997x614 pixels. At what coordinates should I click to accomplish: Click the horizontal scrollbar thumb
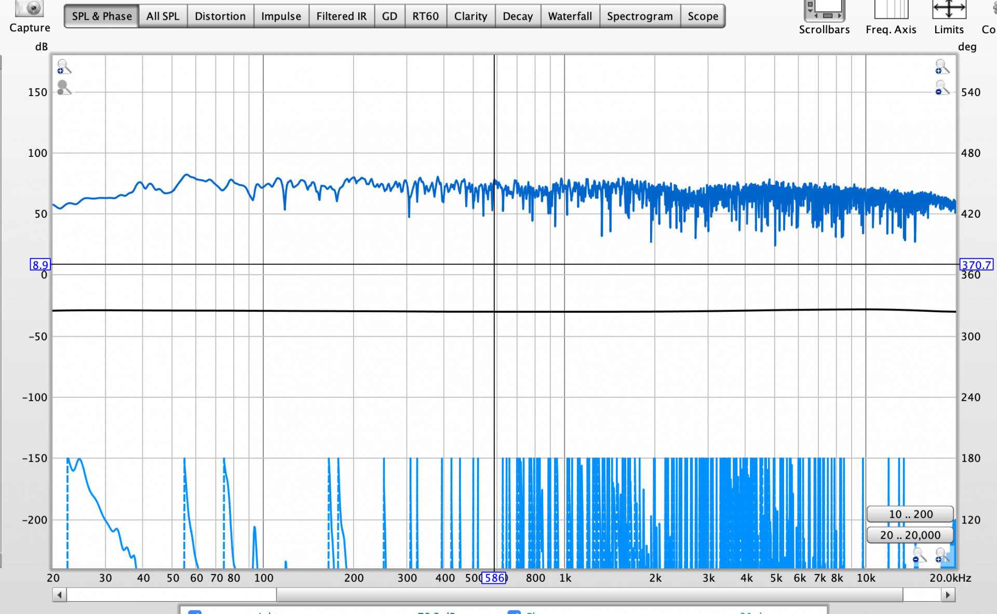coord(589,595)
